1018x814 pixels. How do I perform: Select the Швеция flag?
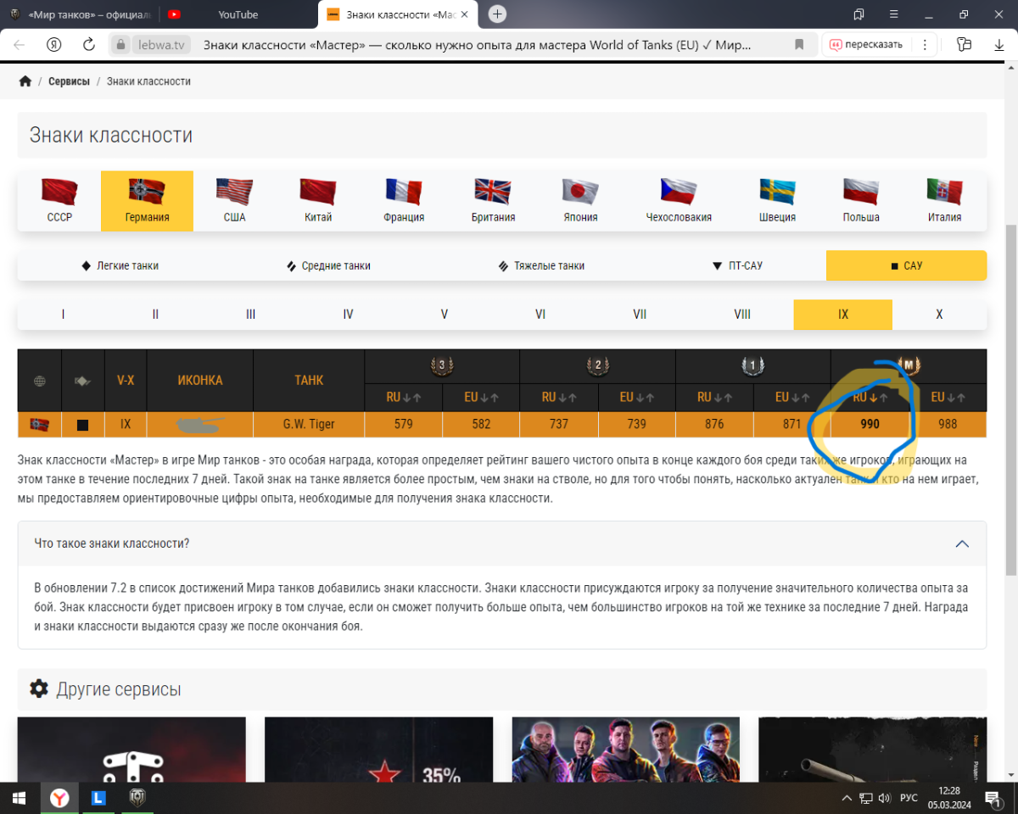pyautogui.click(x=777, y=192)
